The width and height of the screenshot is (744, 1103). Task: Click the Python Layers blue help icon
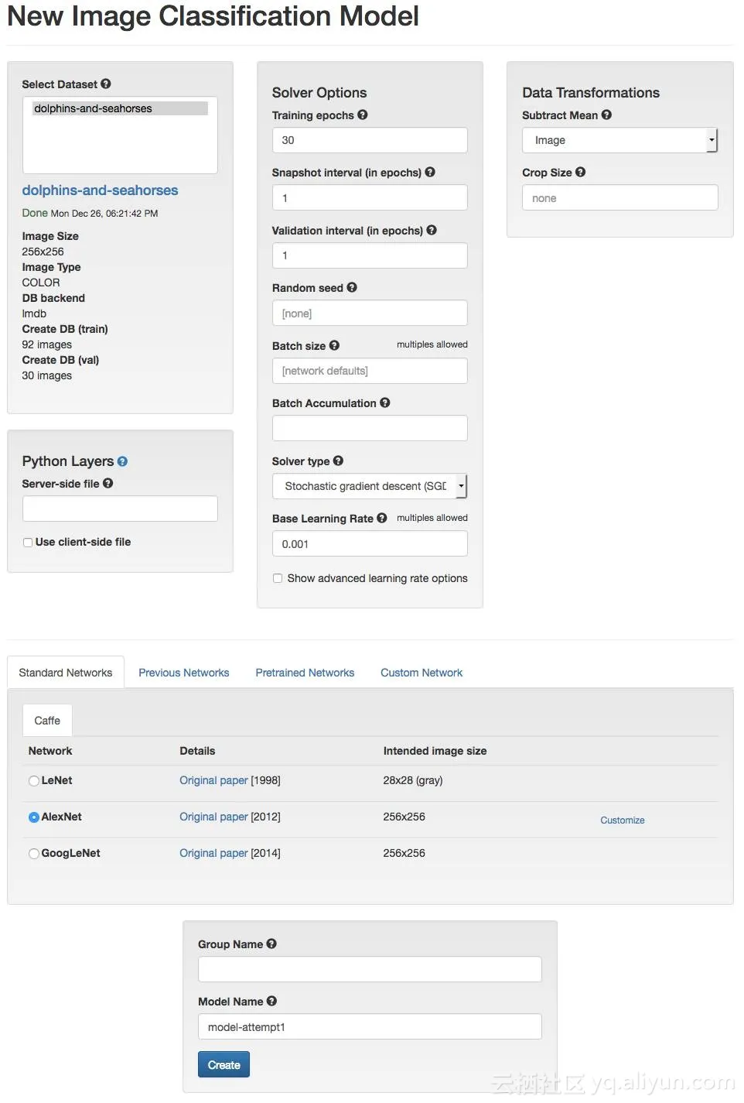click(122, 461)
